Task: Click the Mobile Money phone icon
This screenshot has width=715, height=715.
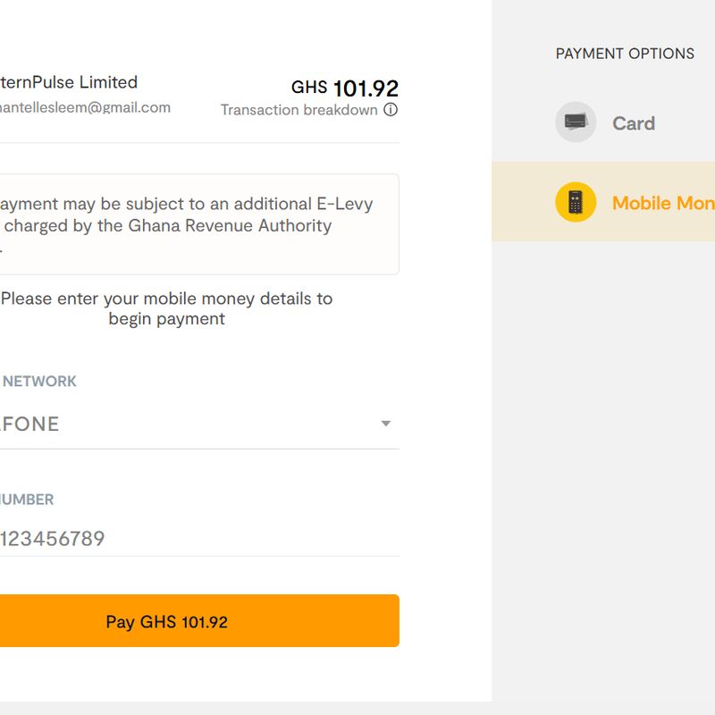Action: 576,202
